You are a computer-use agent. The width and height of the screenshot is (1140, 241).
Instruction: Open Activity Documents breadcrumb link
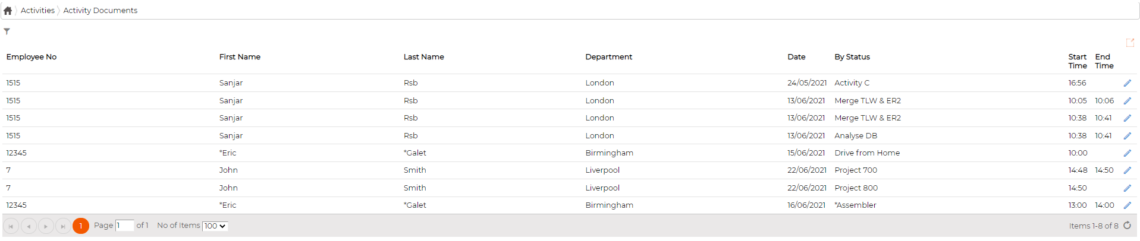tap(101, 11)
